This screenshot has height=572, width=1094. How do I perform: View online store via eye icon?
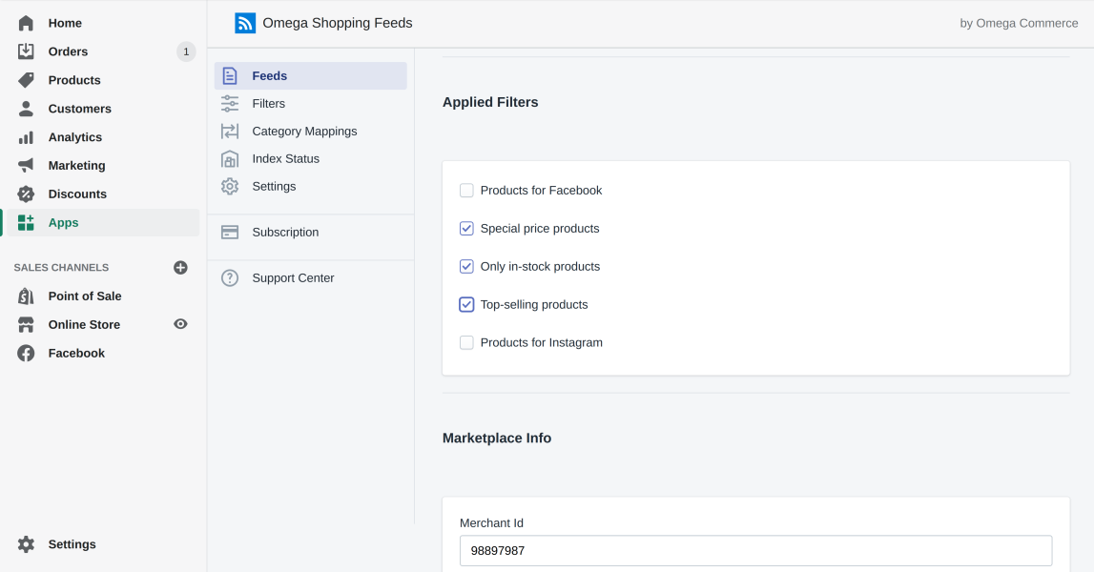point(180,324)
